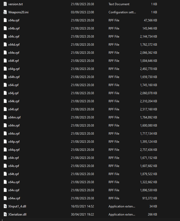The height and width of the screenshot is (221, 180).
Task: Click the size value 47,566 KB
Action: point(151,20)
